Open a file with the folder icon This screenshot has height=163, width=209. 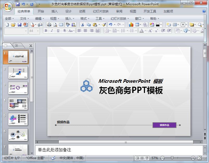pyautogui.click(x=13, y=25)
